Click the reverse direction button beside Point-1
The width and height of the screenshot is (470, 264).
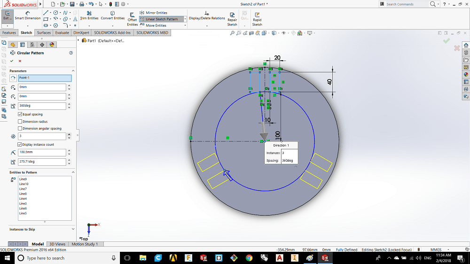click(13, 78)
